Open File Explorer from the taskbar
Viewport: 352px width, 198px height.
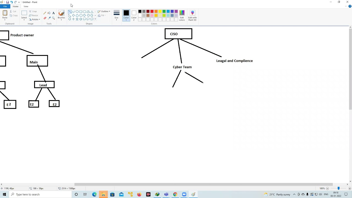pos(103,194)
